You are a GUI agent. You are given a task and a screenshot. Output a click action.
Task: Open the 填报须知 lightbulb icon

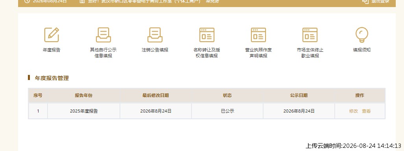[x=362, y=35]
